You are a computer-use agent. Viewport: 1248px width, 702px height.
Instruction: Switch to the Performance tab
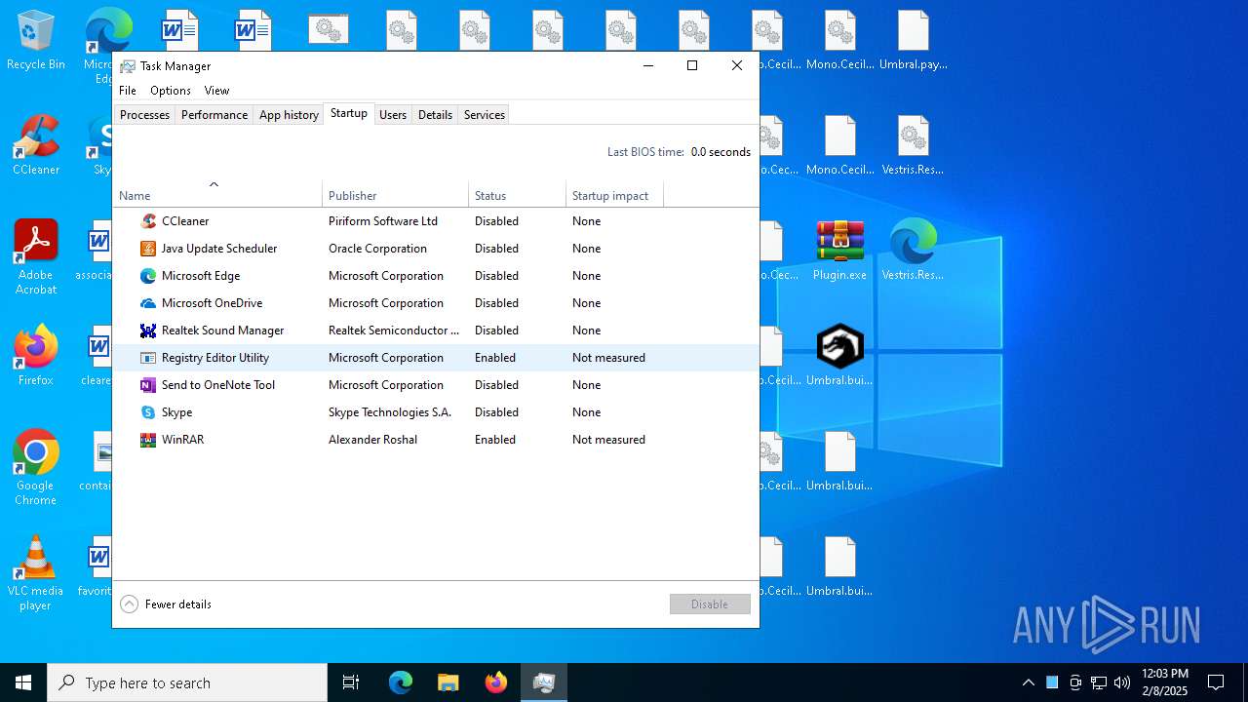(214, 115)
